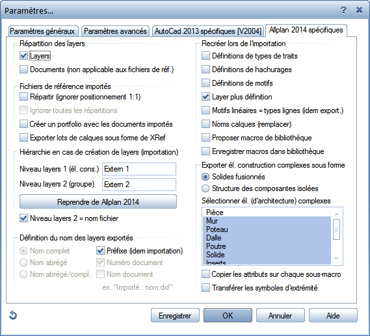Screen dimensions: 370x336
Task: Uncheck the Layers checkbox
Action: click(x=23, y=56)
